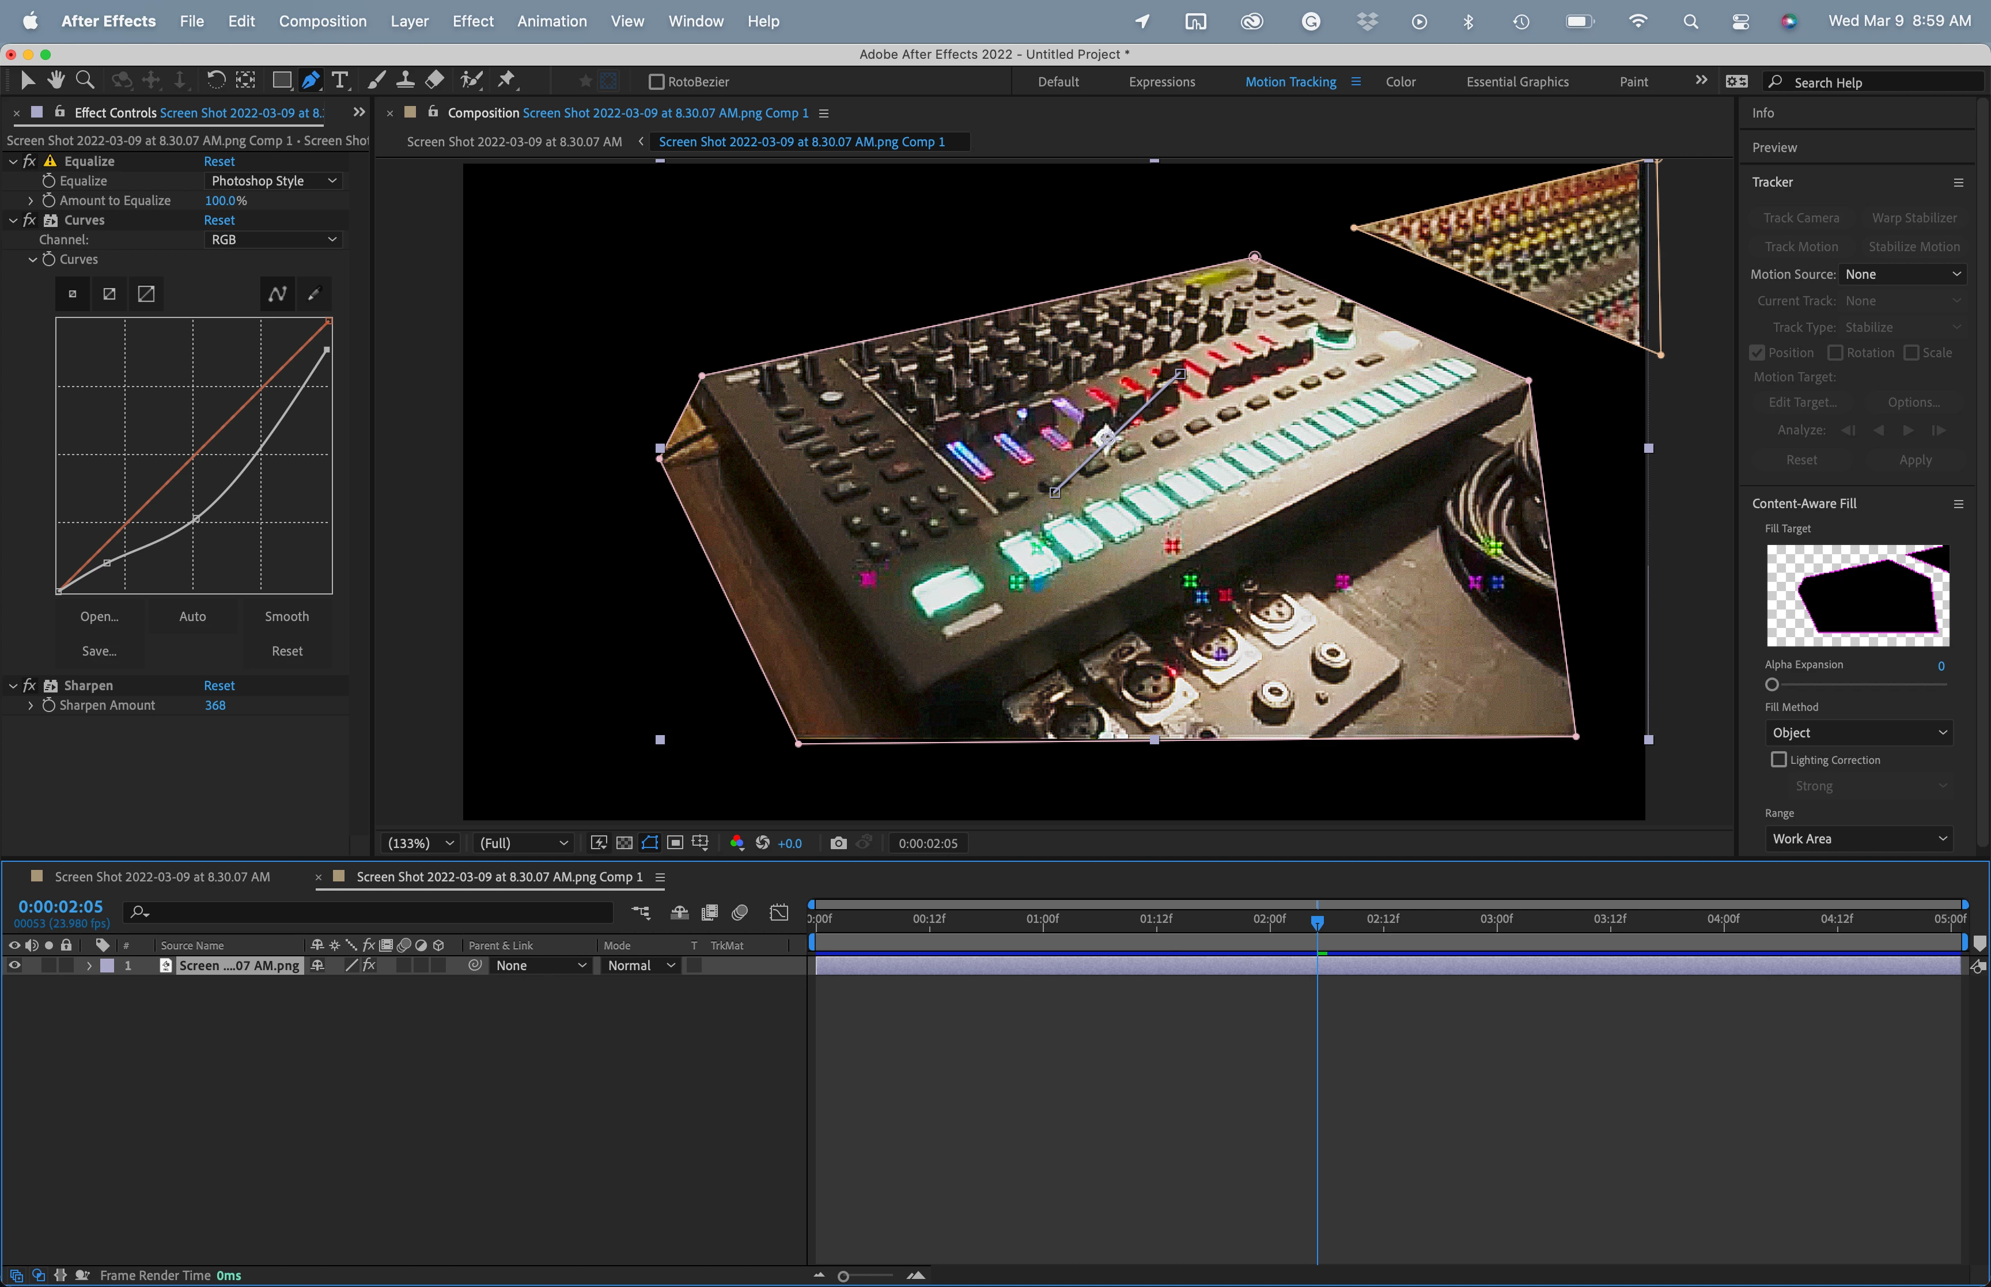Hide layer 1 with eye toggle
The height and width of the screenshot is (1287, 1991).
pyautogui.click(x=14, y=966)
